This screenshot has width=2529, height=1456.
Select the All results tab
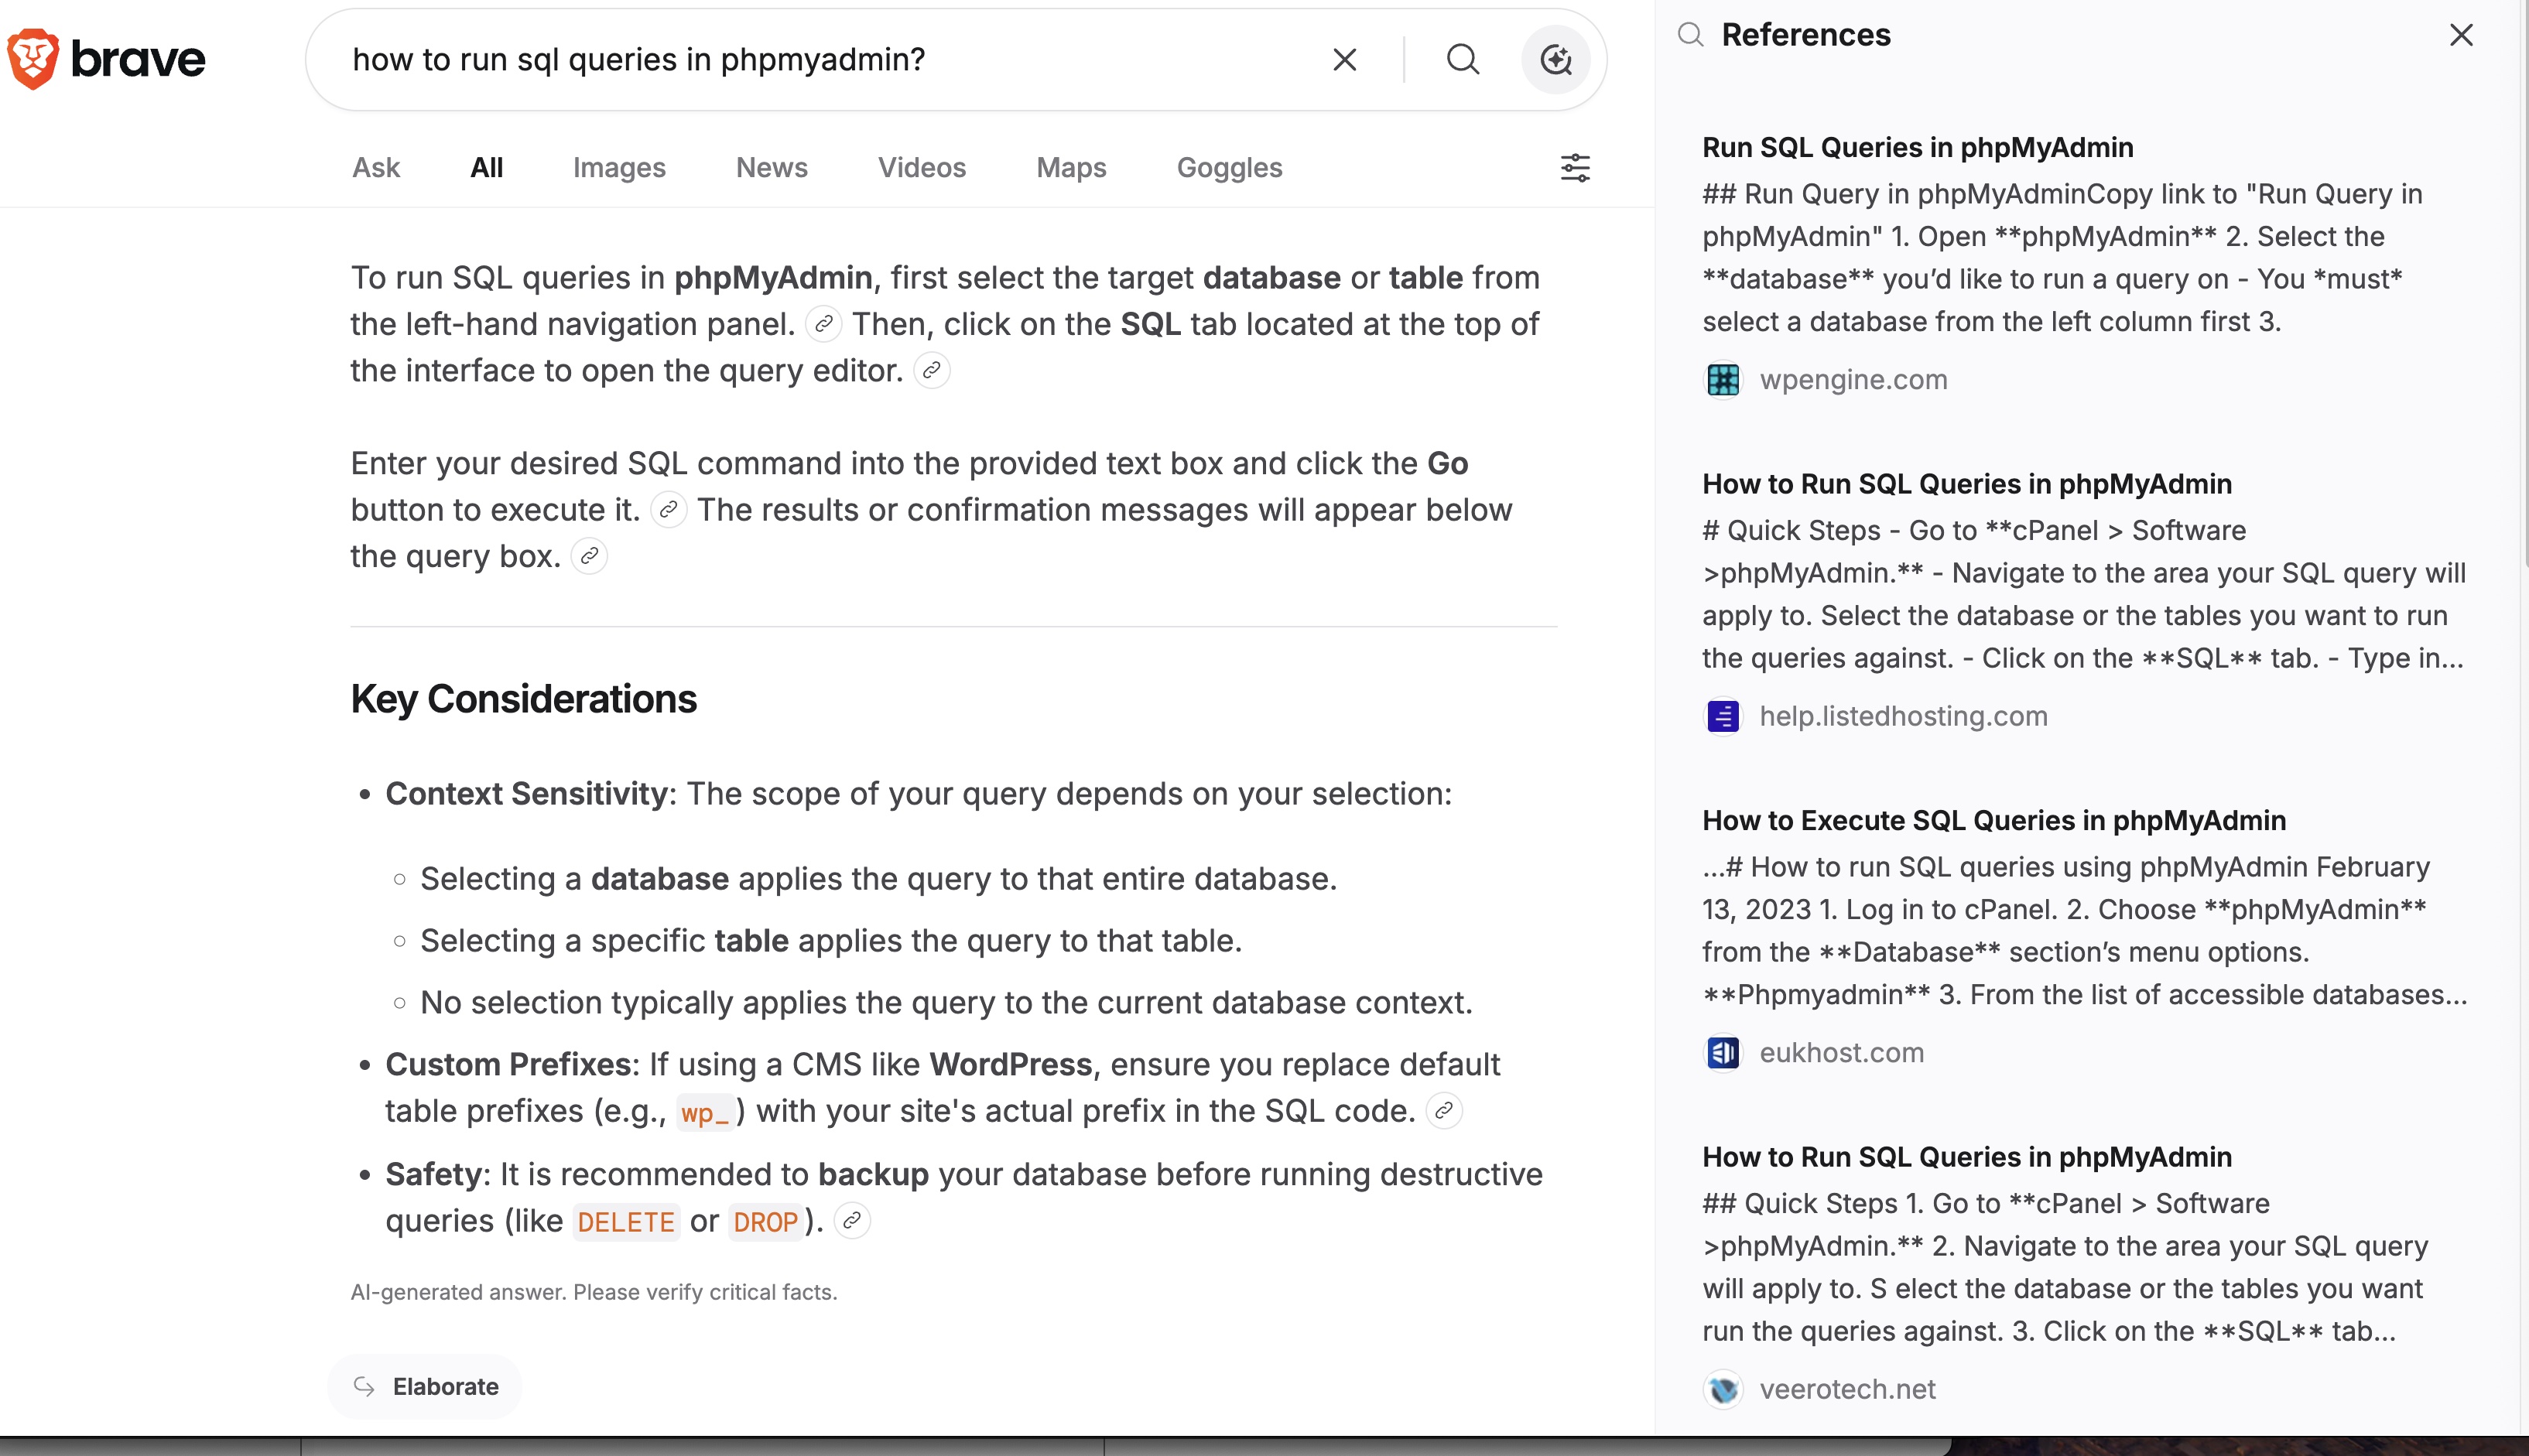(487, 168)
